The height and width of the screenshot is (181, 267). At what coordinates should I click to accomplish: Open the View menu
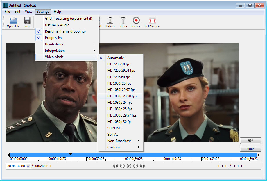[x=28, y=12]
